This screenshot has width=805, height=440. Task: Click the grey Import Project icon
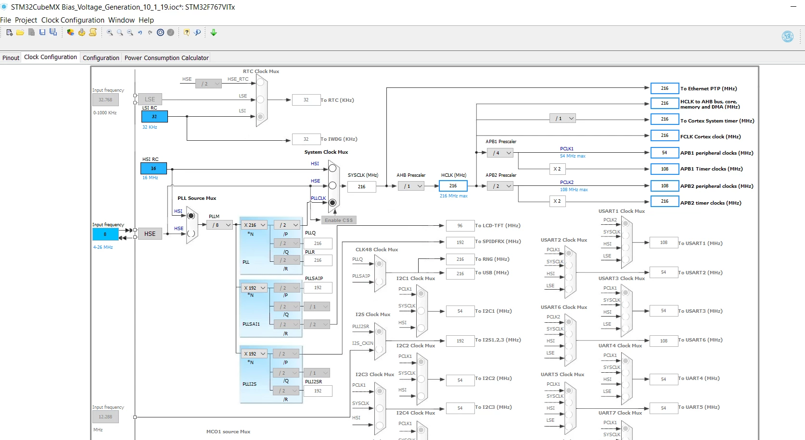pyautogui.click(x=31, y=32)
